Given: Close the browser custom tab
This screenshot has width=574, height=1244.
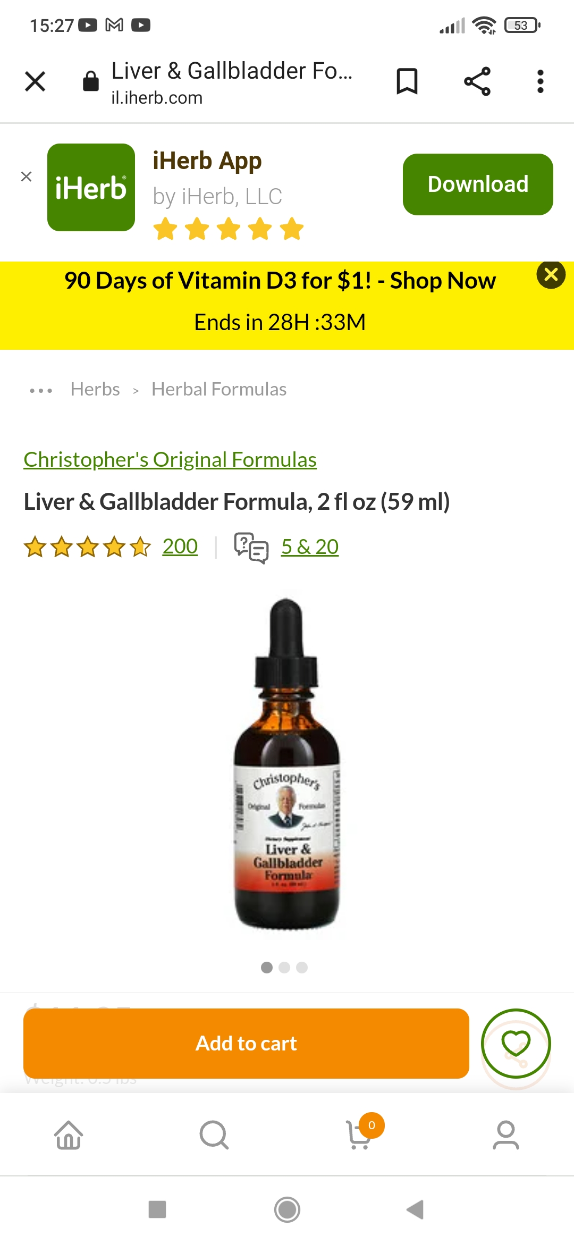Looking at the screenshot, I should [35, 81].
